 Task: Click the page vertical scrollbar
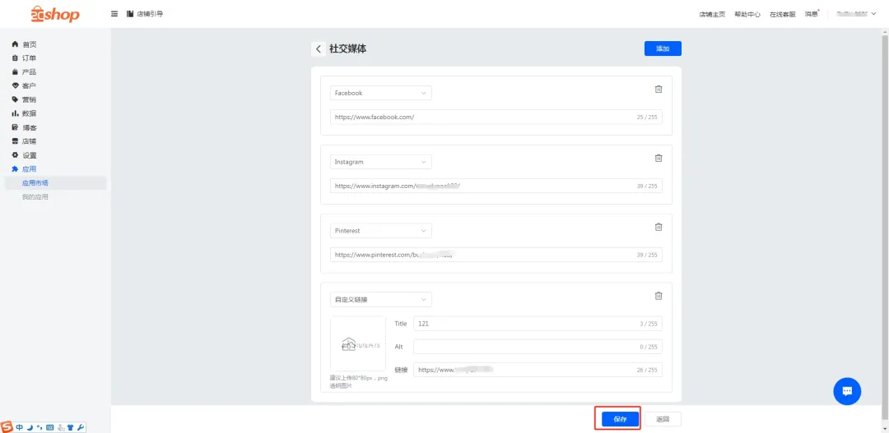pos(885,227)
